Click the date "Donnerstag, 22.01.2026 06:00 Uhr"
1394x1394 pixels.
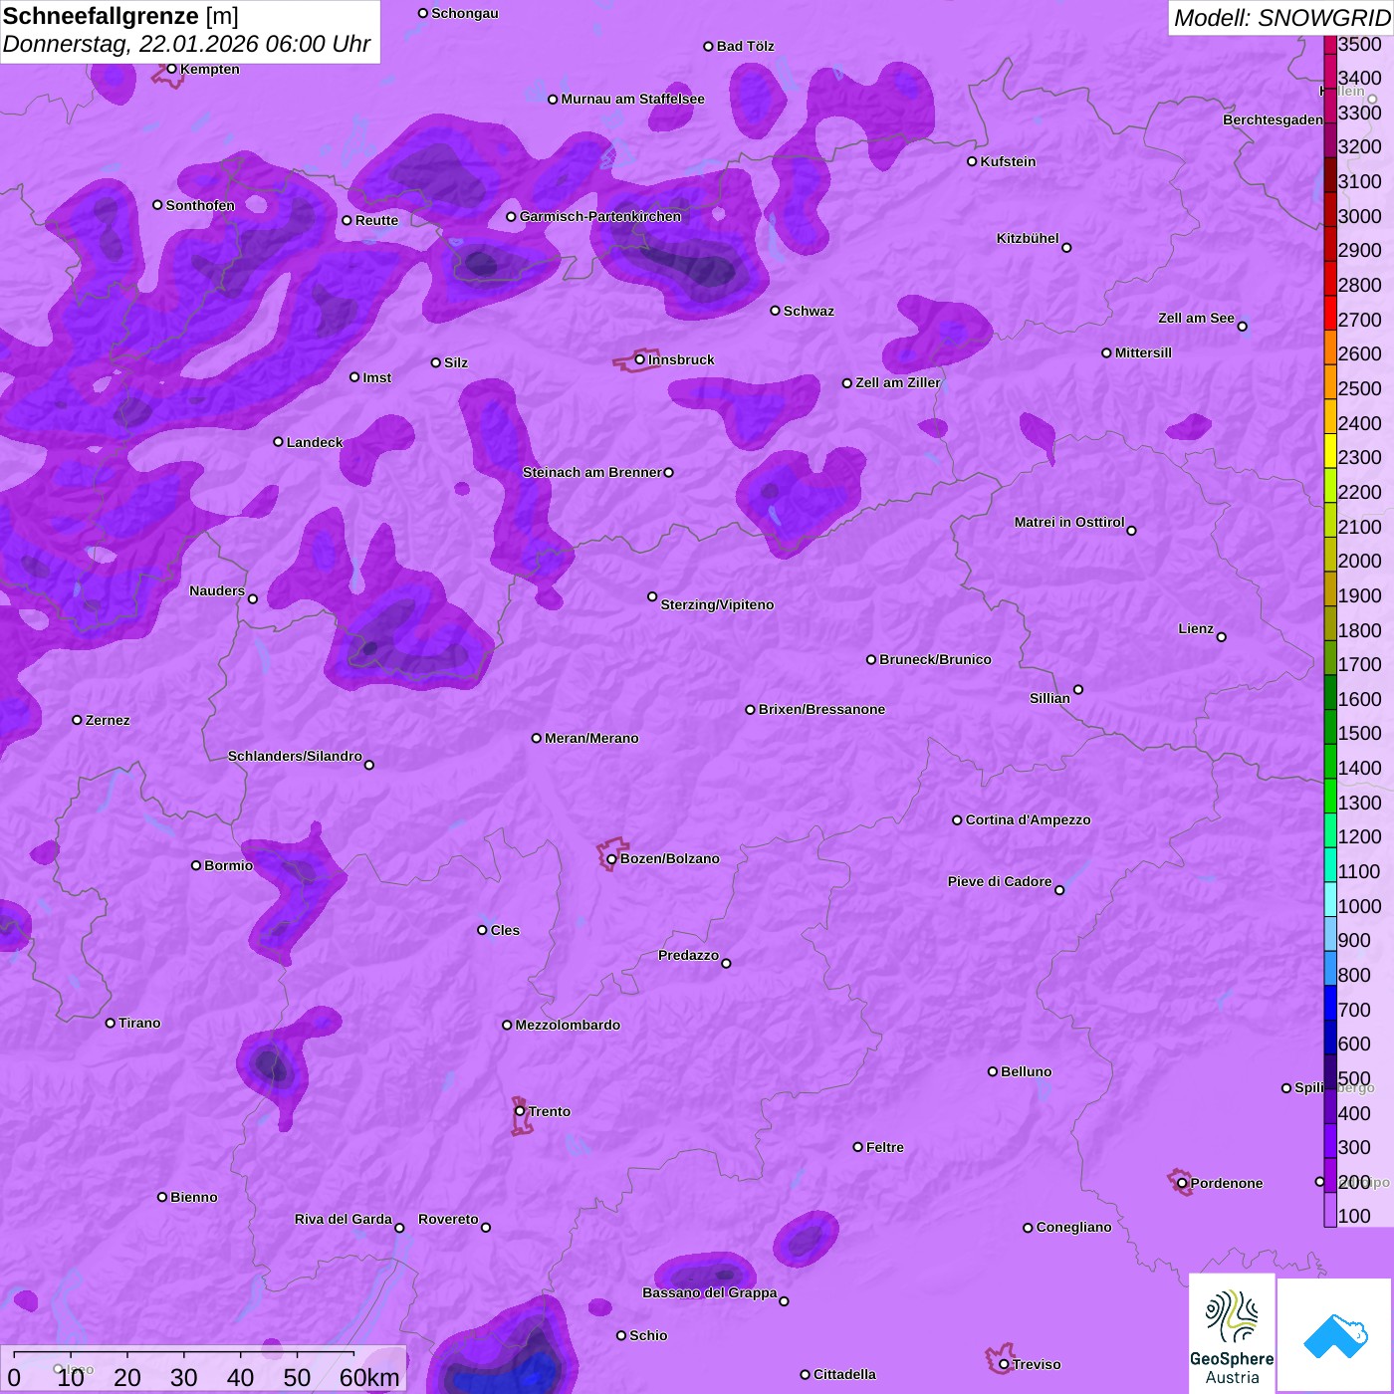pos(186,44)
